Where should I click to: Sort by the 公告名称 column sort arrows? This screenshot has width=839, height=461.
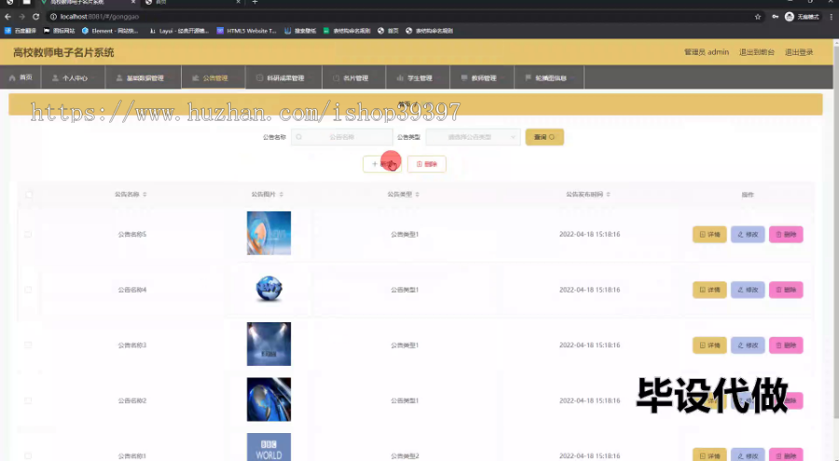[144, 194]
